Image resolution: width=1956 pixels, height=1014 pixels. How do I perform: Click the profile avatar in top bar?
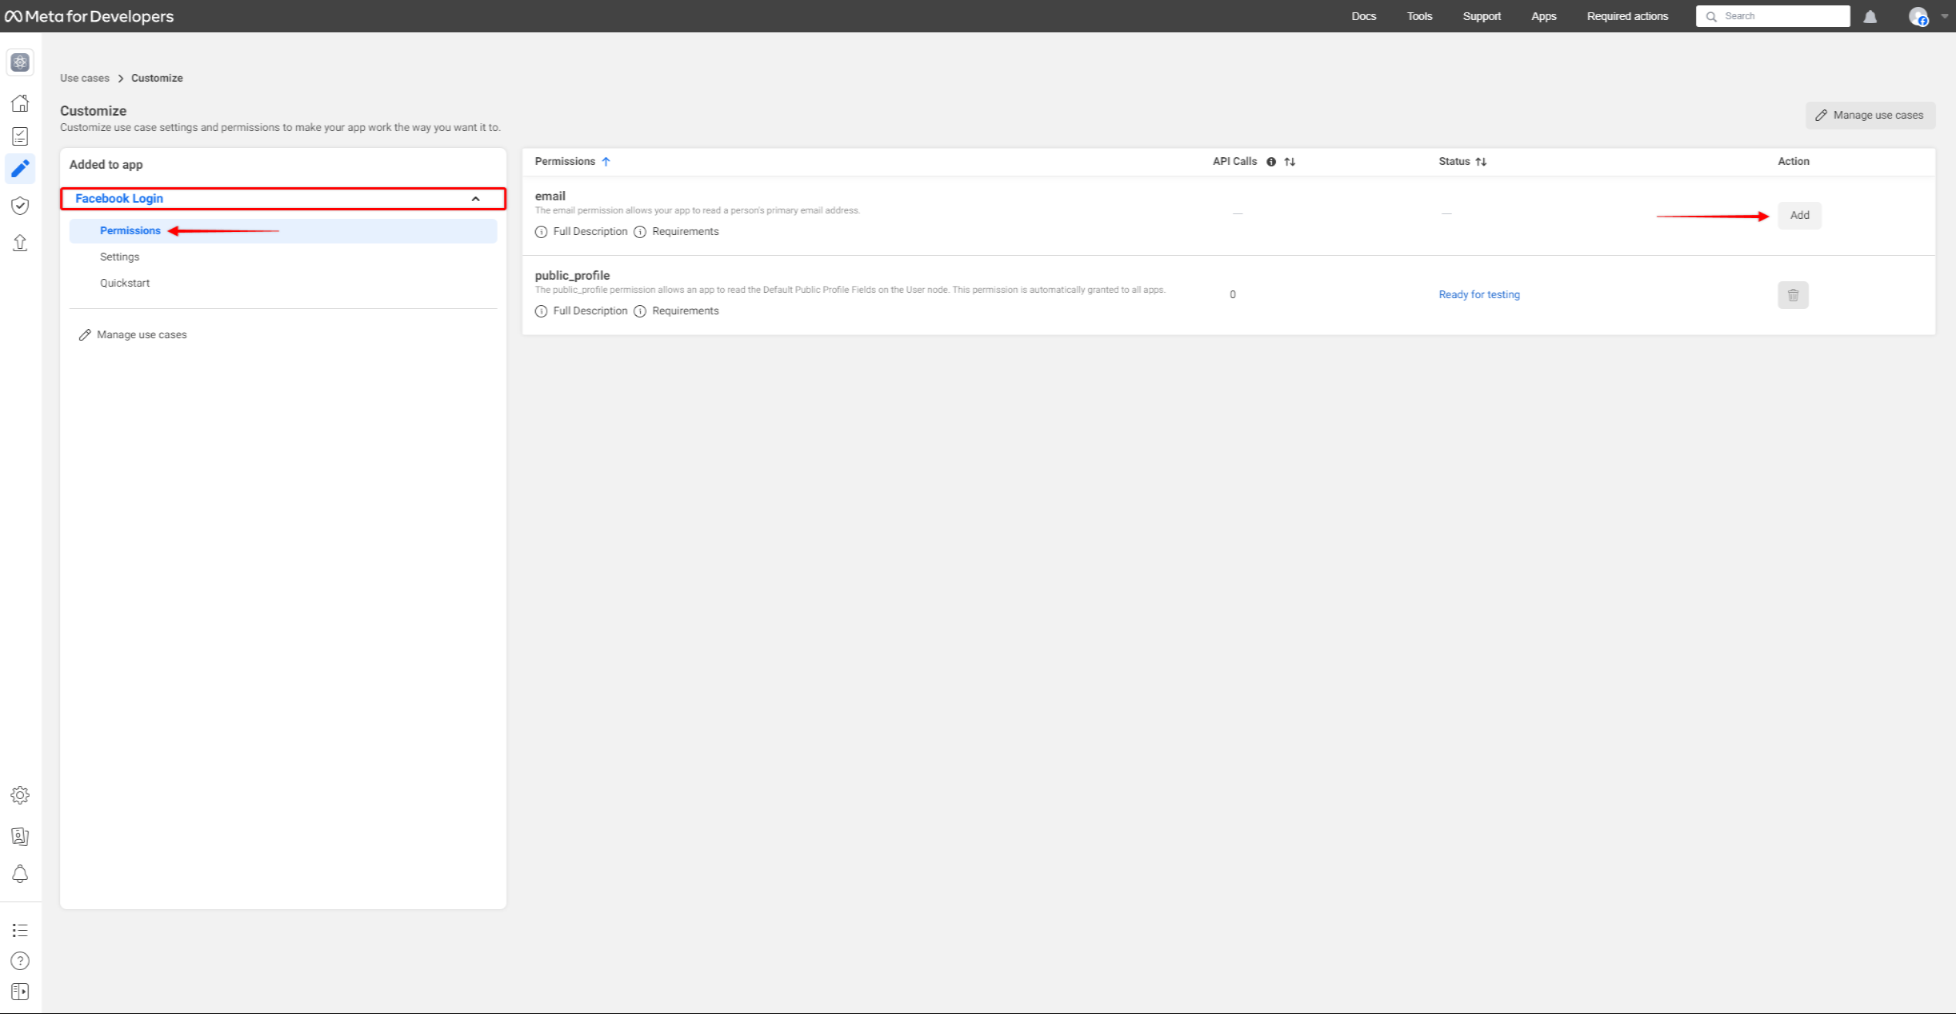point(1918,16)
